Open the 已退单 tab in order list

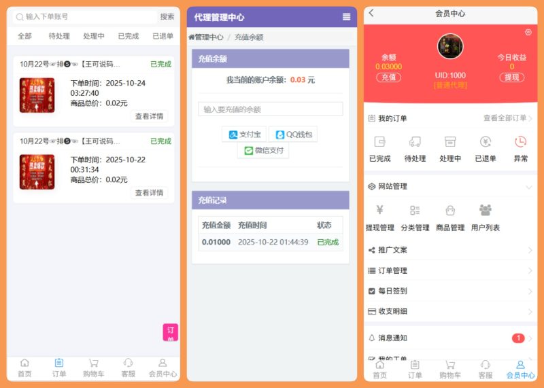(163, 36)
